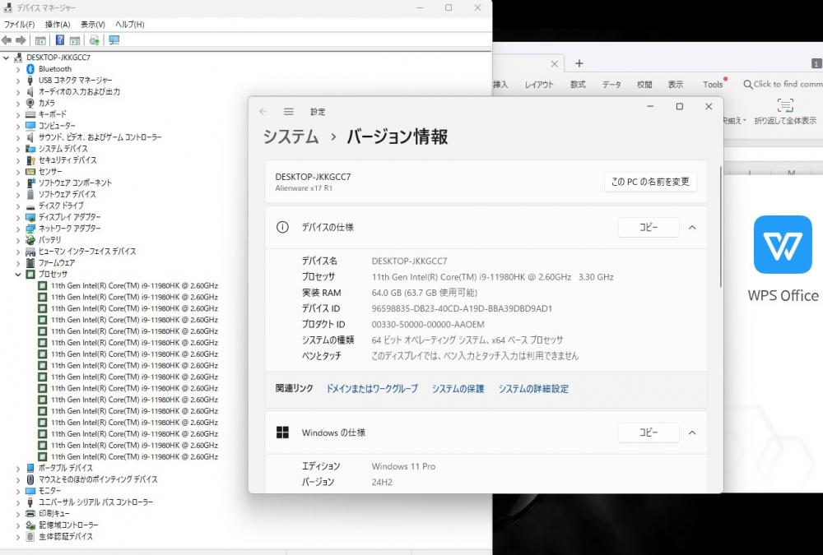
Task: Click the Bluetooth device icon in tree
Action: 30,69
